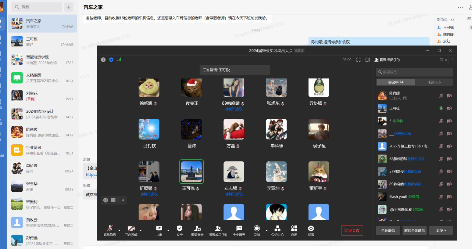Select 董新宇's cat avatar tile
The image size is (472, 249).
[319, 172]
